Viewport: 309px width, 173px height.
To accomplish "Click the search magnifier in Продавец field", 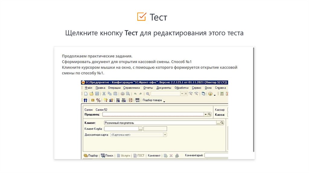I will coord(209,114).
